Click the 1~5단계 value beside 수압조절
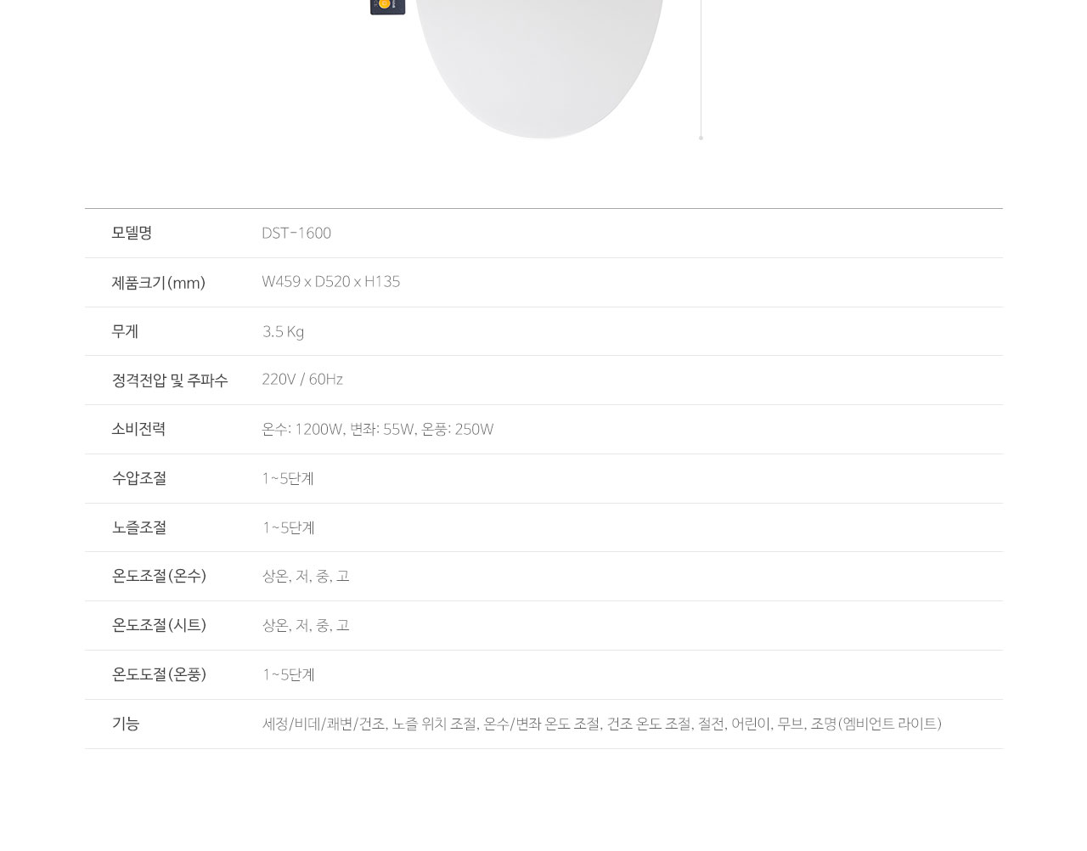The image size is (1087, 851). coord(288,479)
